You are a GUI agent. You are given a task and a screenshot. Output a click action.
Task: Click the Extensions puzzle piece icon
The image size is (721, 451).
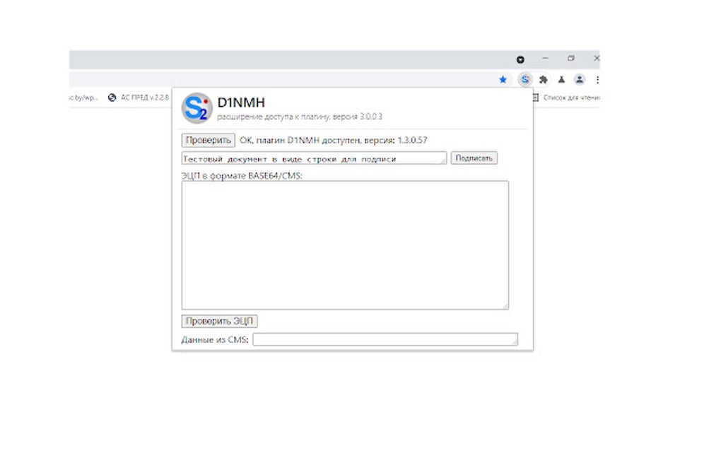543,80
